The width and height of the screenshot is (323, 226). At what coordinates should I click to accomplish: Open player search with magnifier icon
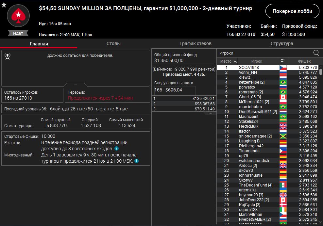[x=316, y=53]
